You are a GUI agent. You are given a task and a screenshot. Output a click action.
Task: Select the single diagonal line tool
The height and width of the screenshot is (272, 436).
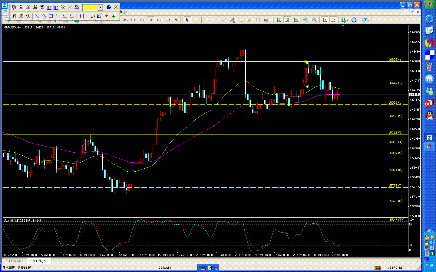37,16
